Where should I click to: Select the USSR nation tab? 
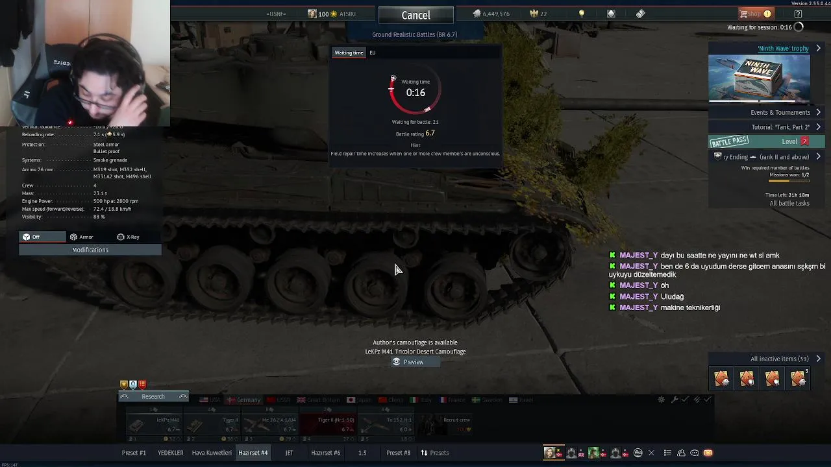pyautogui.click(x=278, y=400)
